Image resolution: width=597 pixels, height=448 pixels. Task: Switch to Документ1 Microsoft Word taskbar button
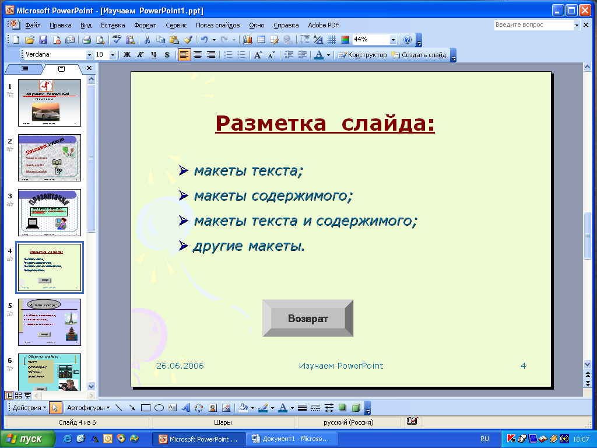tap(292, 439)
